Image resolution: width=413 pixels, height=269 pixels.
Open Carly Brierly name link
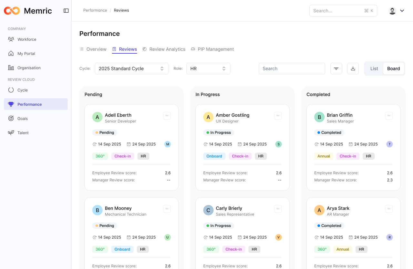(x=229, y=208)
